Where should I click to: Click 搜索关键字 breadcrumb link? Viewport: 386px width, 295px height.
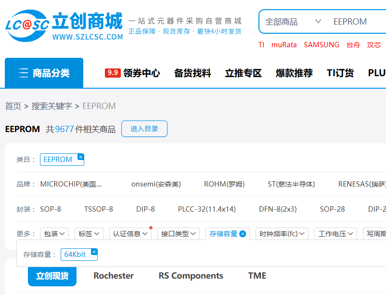click(x=51, y=106)
